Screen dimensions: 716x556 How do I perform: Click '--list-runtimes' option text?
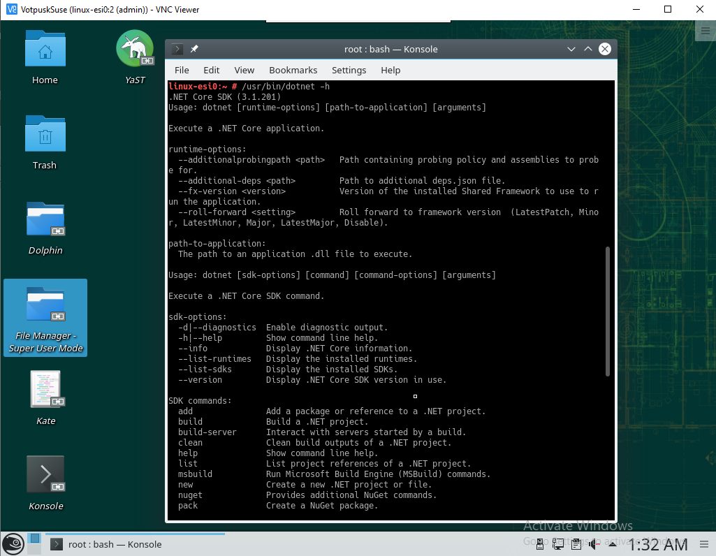214,359
